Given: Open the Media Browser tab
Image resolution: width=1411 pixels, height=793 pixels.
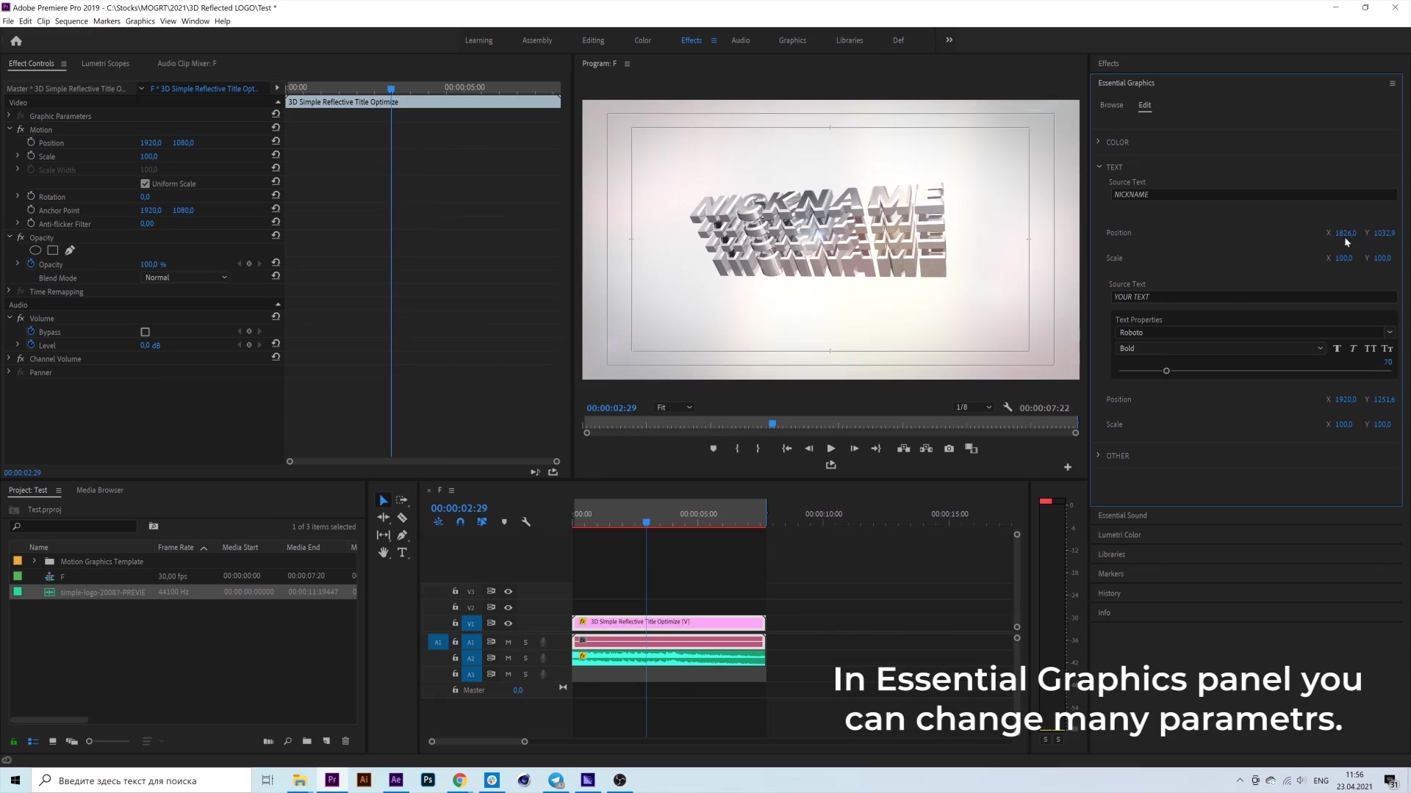Looking at the screenshot, I should 100,490.
